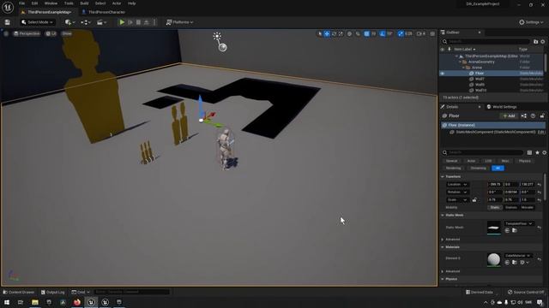Select Wall7 in the Outliner
Viewport: 549px width, 308px height.
tap(480, 79)
